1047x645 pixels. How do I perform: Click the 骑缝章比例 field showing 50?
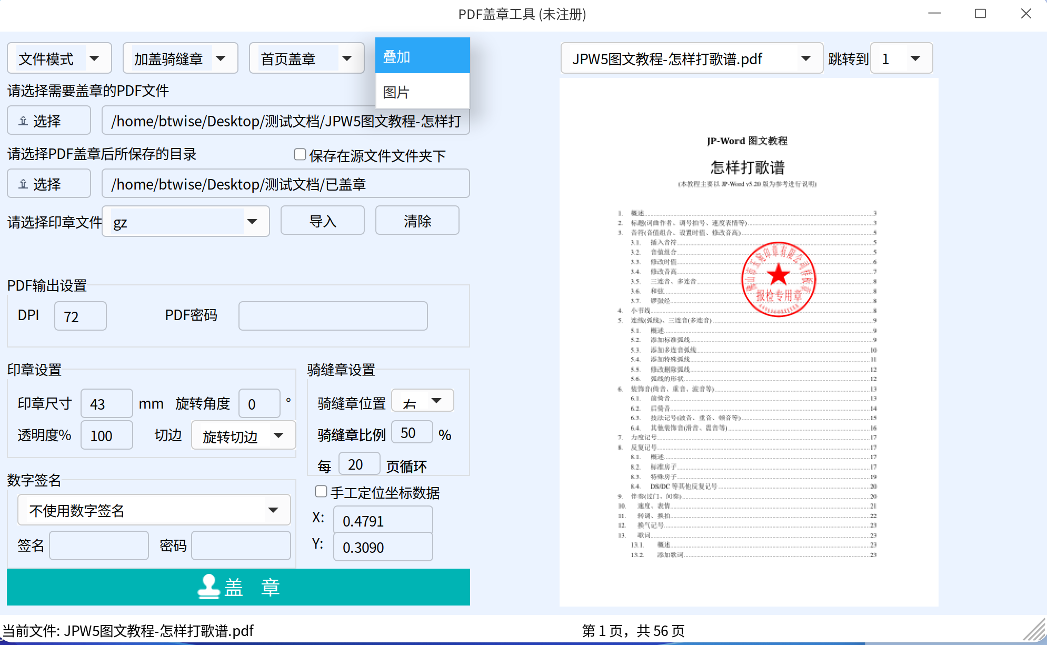pyautogui.click(x=412, y=432)
